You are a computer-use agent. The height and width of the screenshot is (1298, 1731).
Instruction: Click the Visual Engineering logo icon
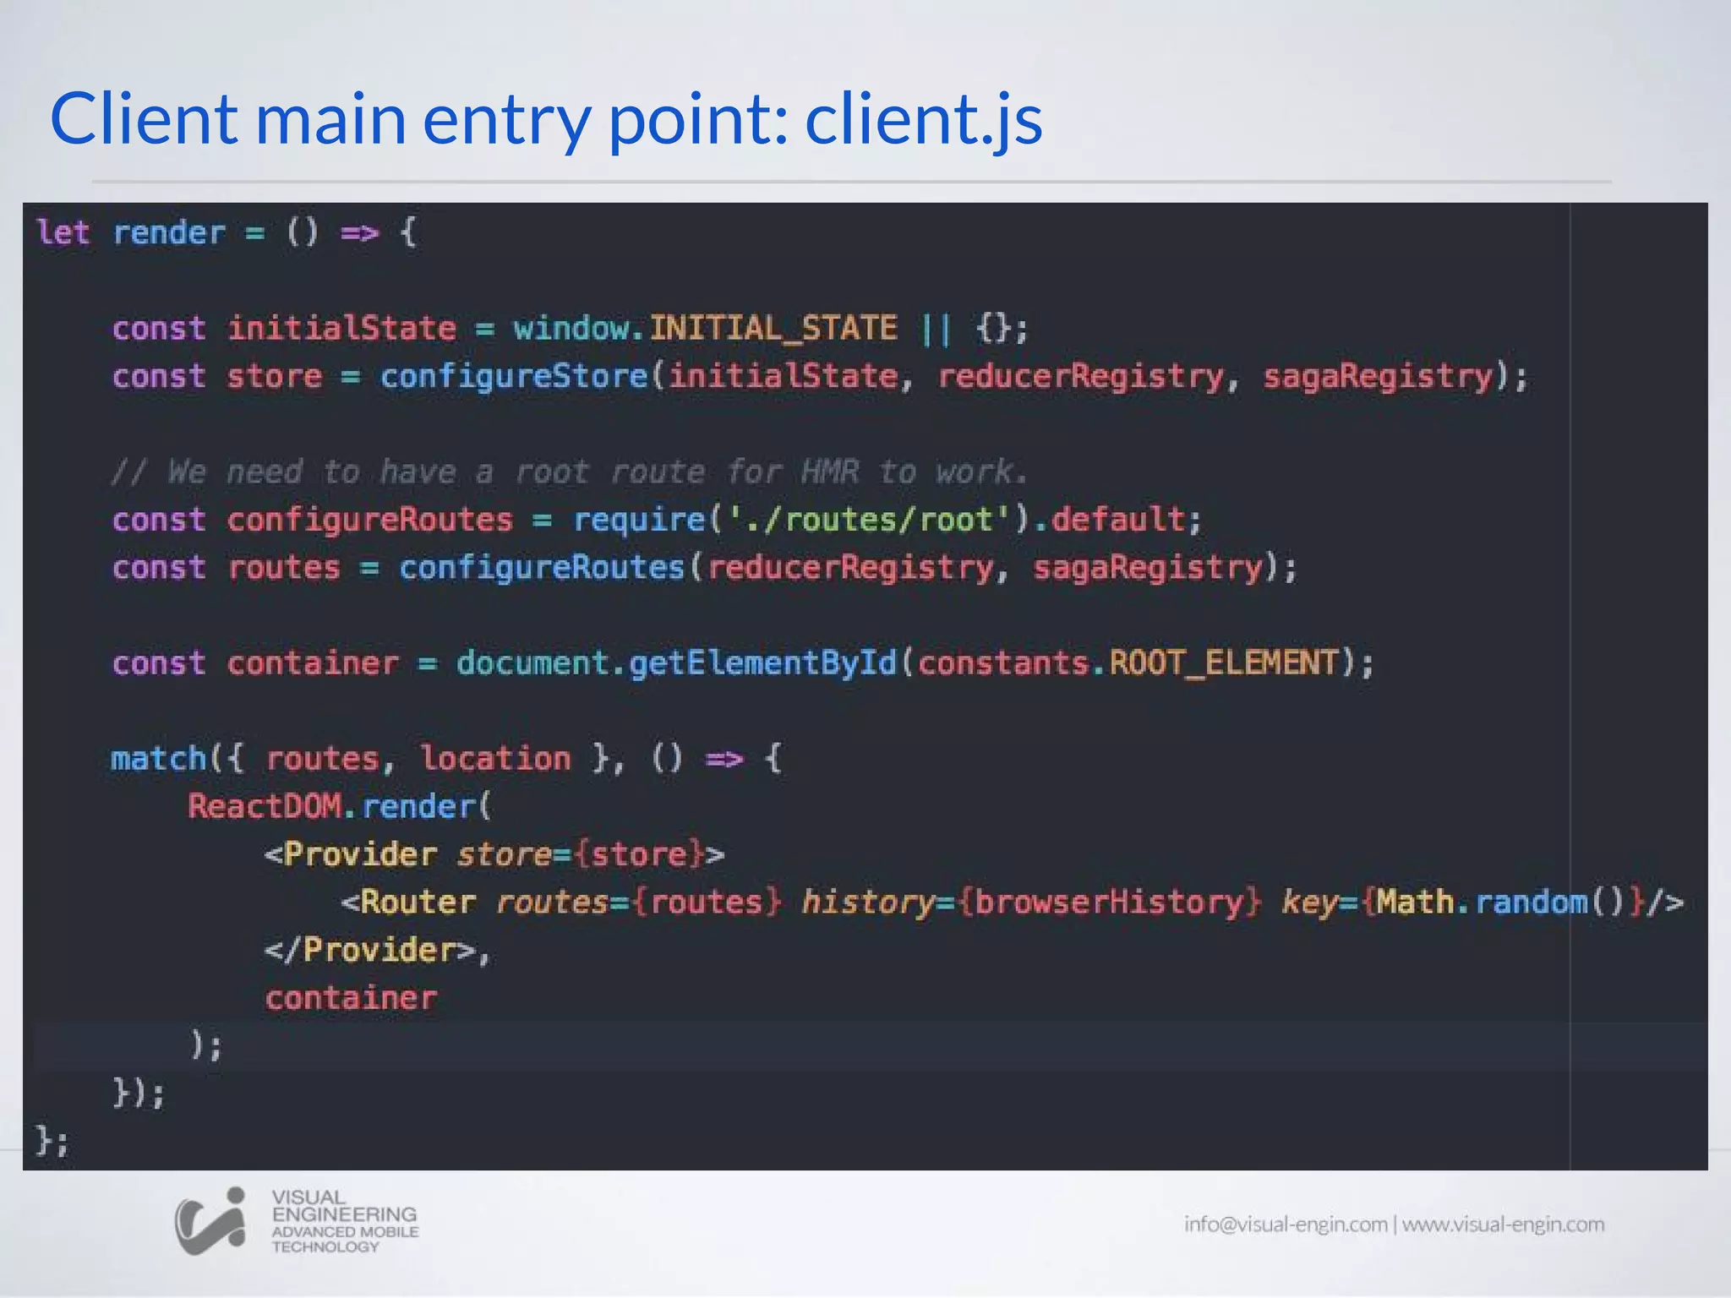pos(210,1221)
